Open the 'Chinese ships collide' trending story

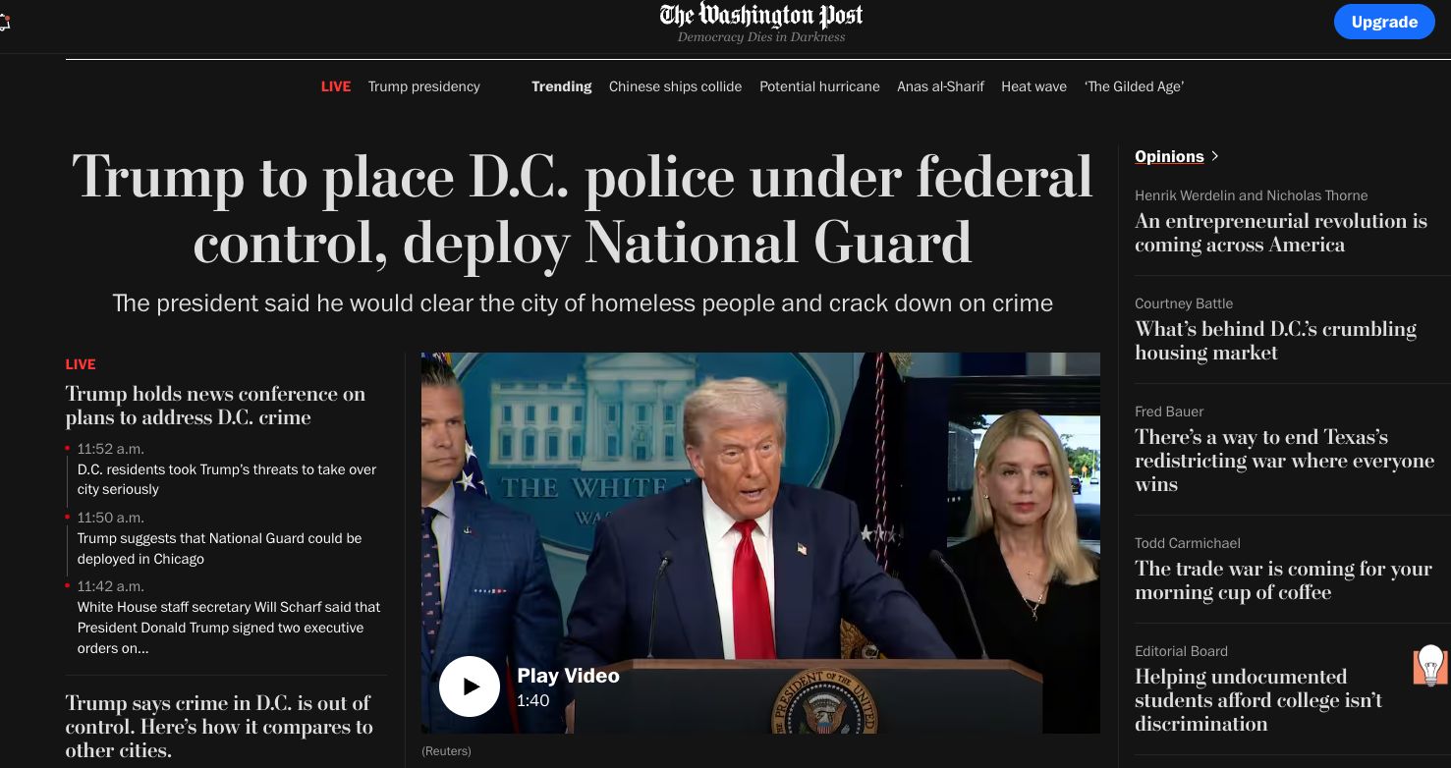pos(675,86)
